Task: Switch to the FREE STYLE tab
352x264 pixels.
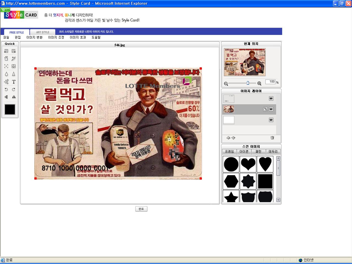Action: 16,32
